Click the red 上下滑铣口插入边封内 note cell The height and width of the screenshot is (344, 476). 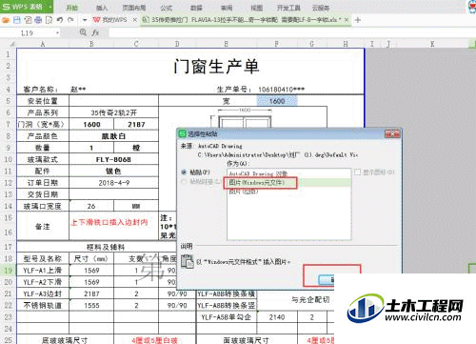click(x=113, y=226)
